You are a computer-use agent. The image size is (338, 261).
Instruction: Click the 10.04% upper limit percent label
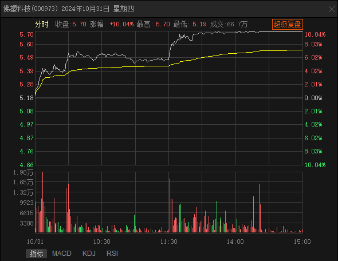pyautogui.click(x=315, y=34)
